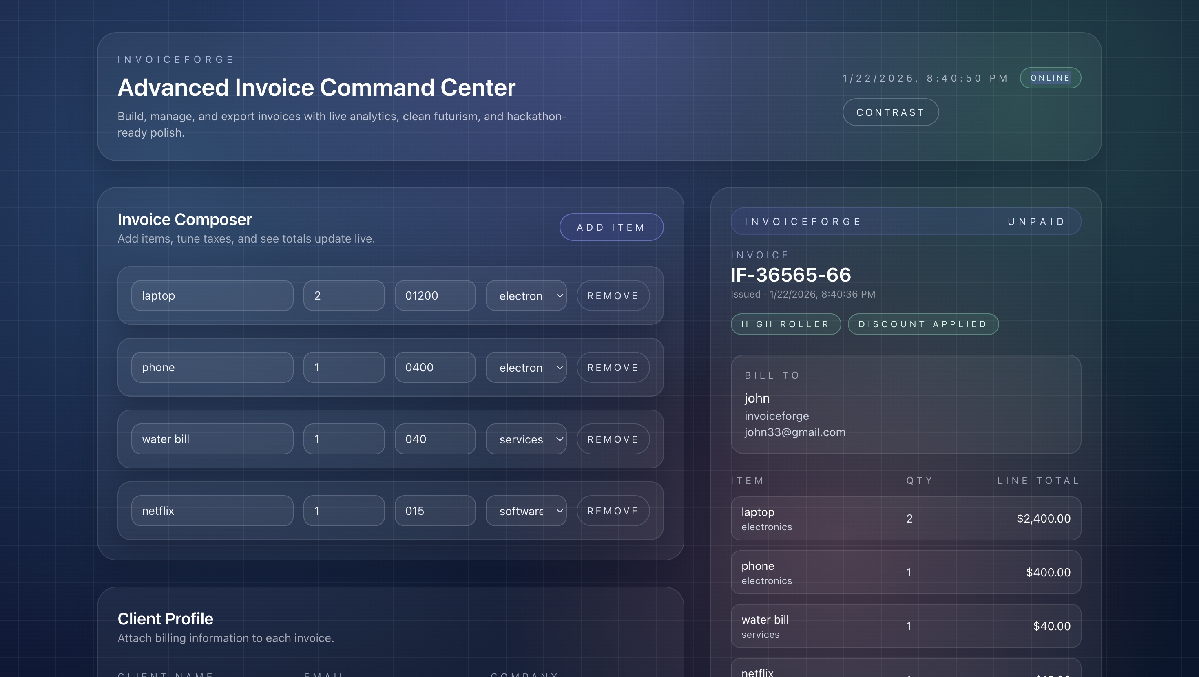Remove the water bill item

(x=613, y=439)
